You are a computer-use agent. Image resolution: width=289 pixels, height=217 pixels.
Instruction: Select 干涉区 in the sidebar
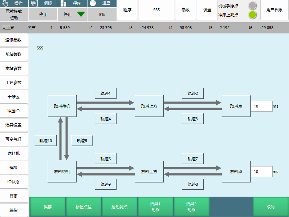(x=14, y=97)
